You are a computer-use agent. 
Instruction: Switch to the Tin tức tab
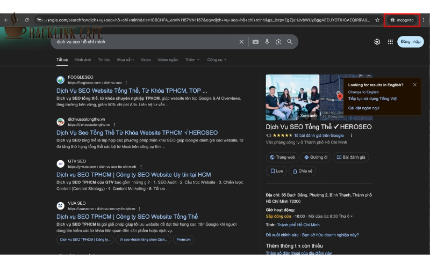104,59
